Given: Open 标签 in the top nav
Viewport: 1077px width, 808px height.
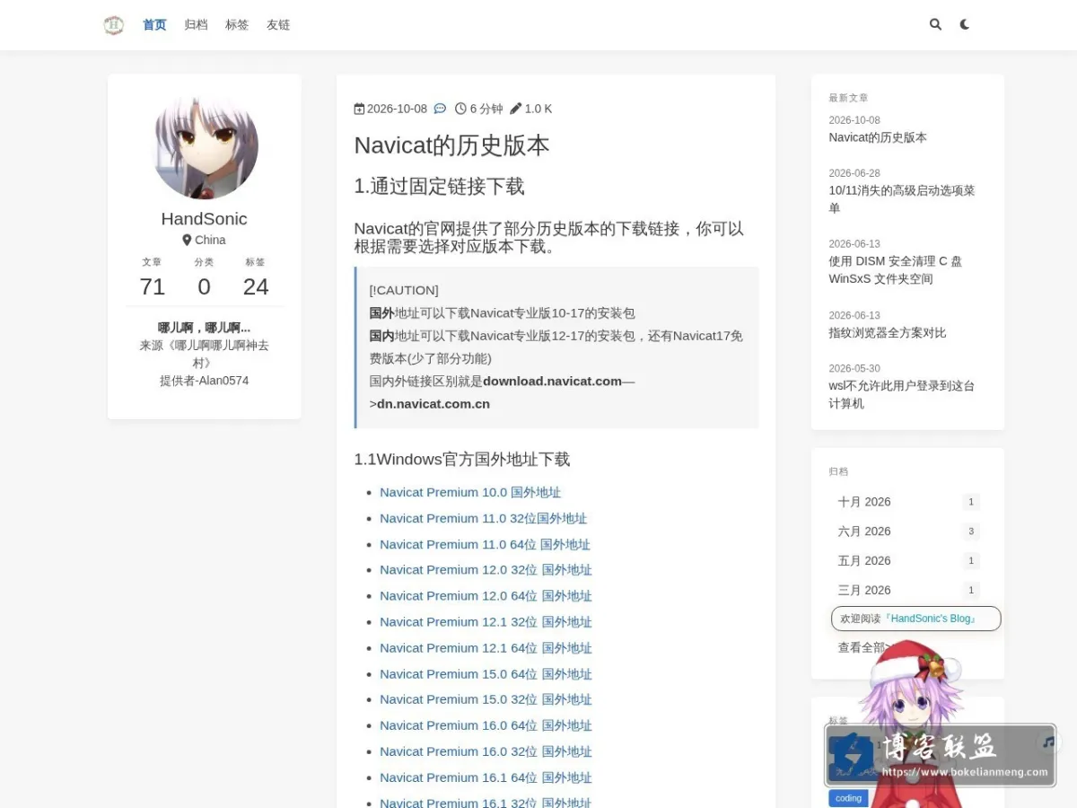Looking at the screenshot, I should (x=237, y=25).
